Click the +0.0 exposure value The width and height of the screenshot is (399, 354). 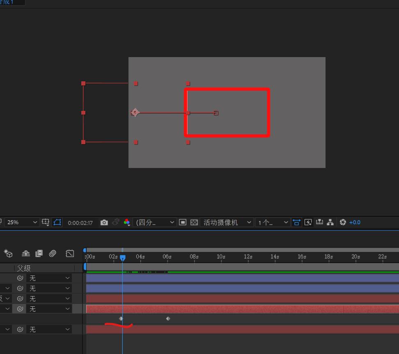(355, 222)
